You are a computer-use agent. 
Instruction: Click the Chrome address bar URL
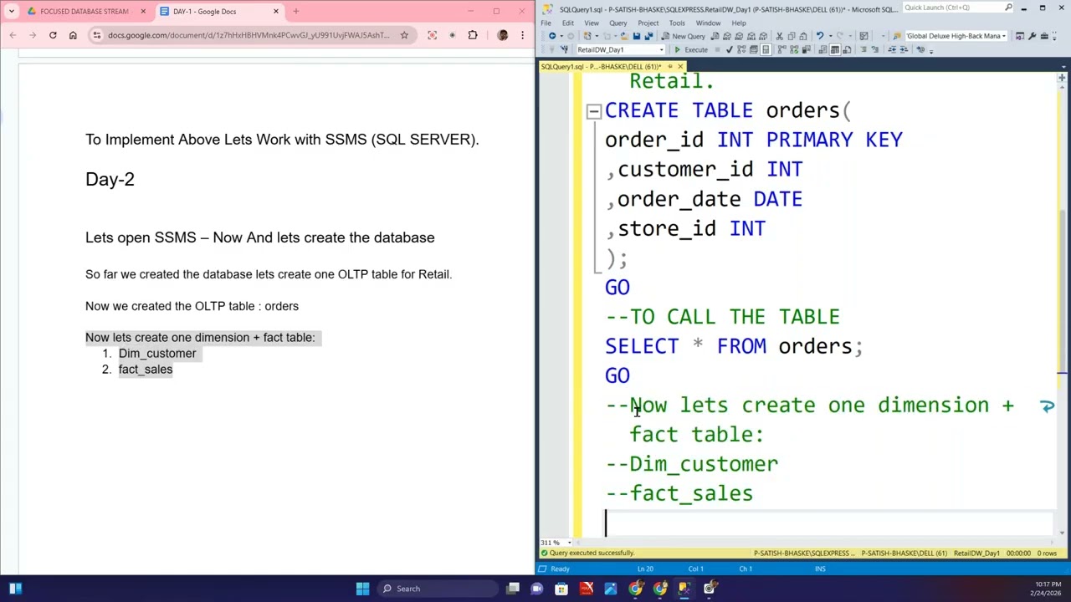tap(249, 35)
